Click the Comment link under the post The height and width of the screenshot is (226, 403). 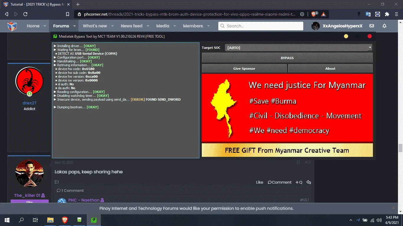pos(280,182)
